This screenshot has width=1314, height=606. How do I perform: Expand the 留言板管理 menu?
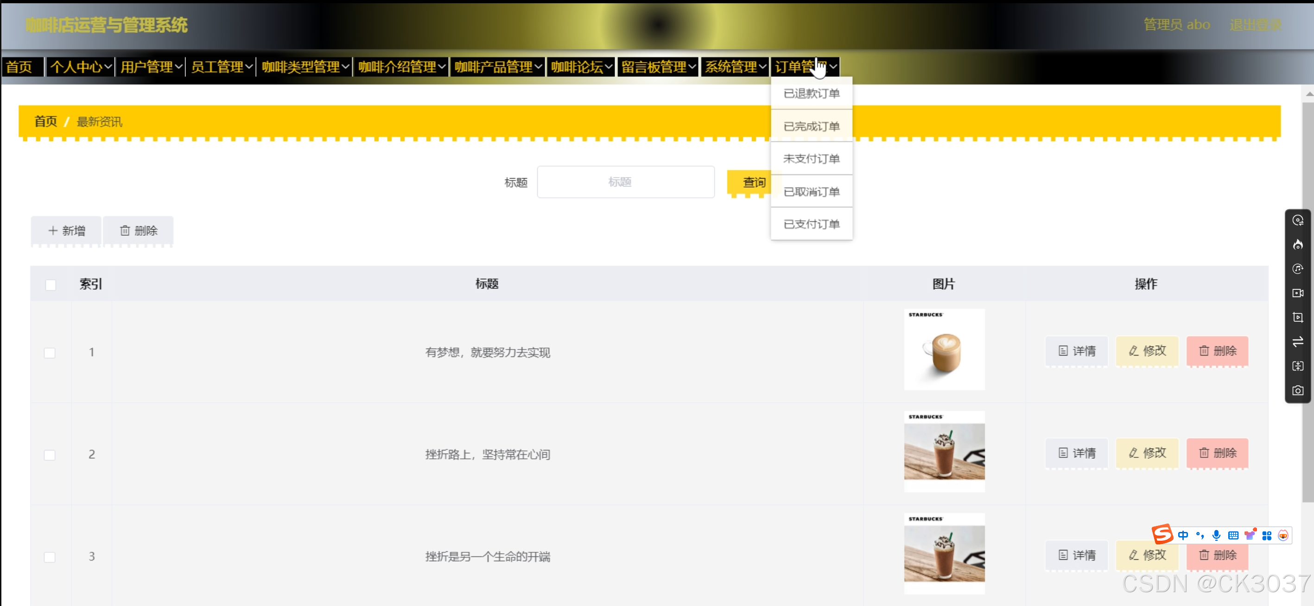click(658, 67)
